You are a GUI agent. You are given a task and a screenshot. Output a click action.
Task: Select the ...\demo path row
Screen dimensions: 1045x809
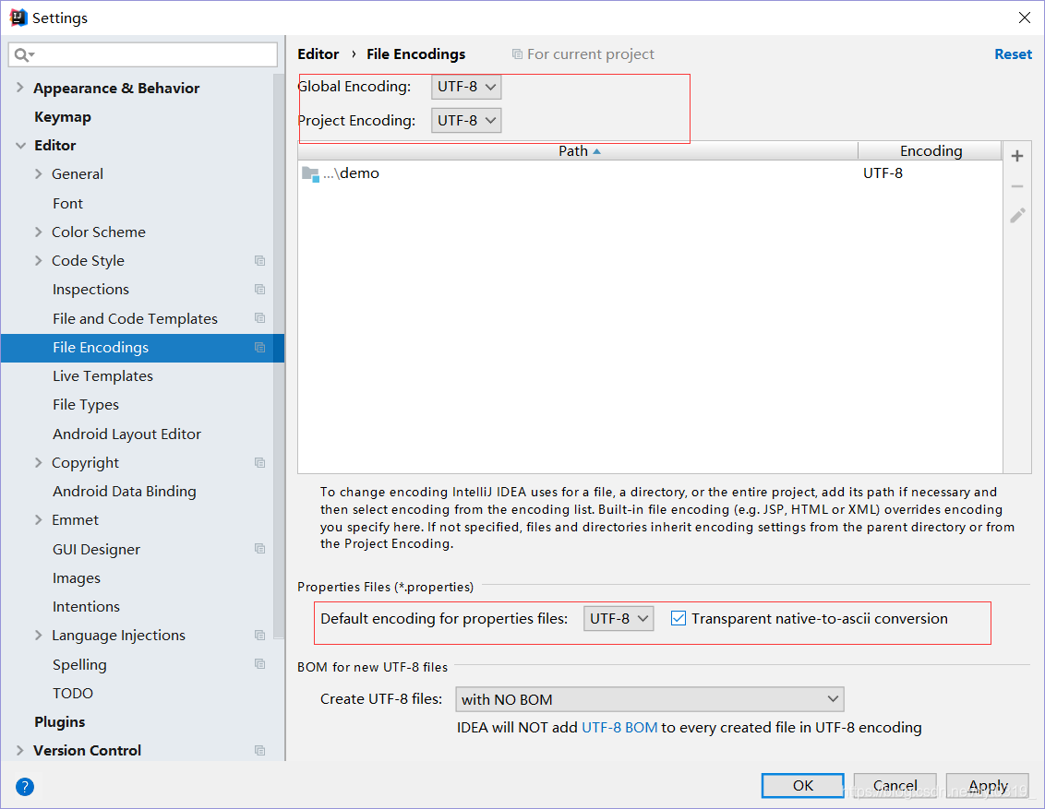[650, 173]
